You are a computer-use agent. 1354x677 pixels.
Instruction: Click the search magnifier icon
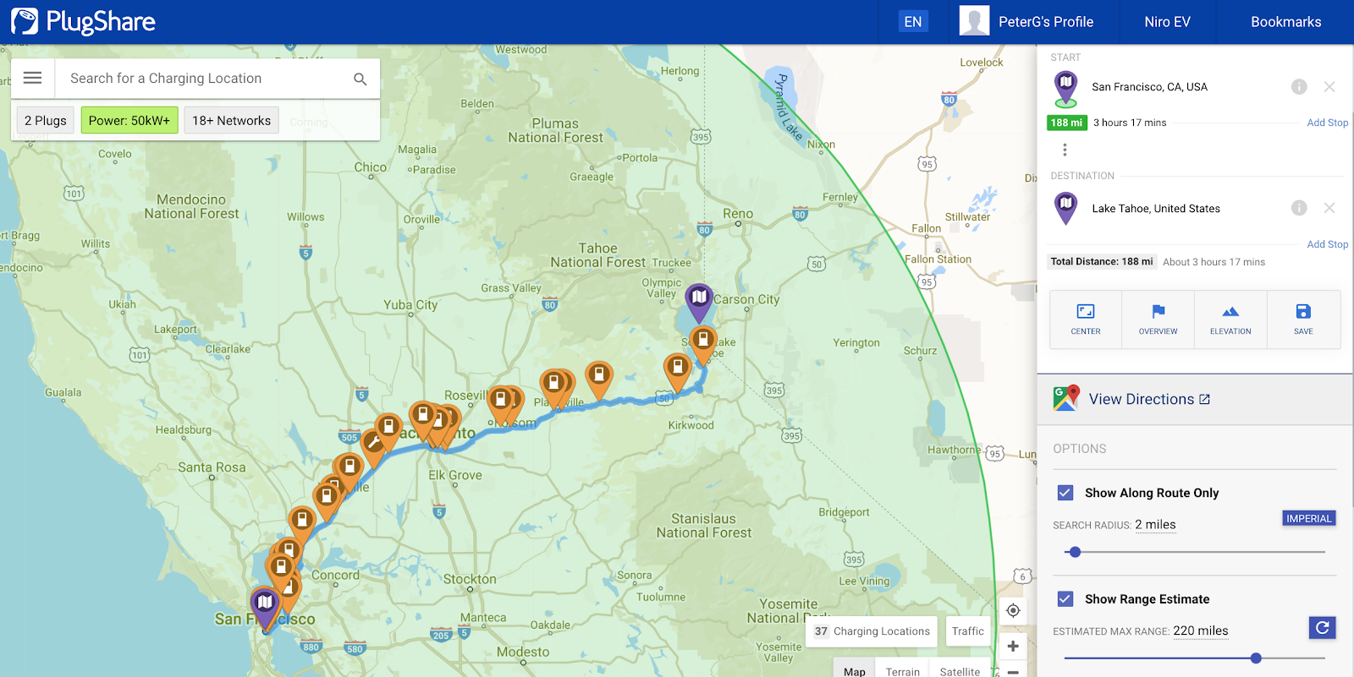[361, 79]
